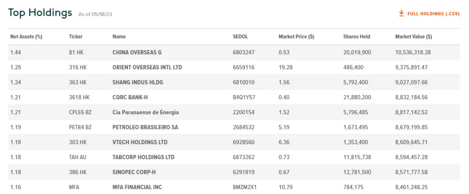The image size is (469, 194).
Task: Select the Net Assets (%) column header
Action: (x=26, y=37)
